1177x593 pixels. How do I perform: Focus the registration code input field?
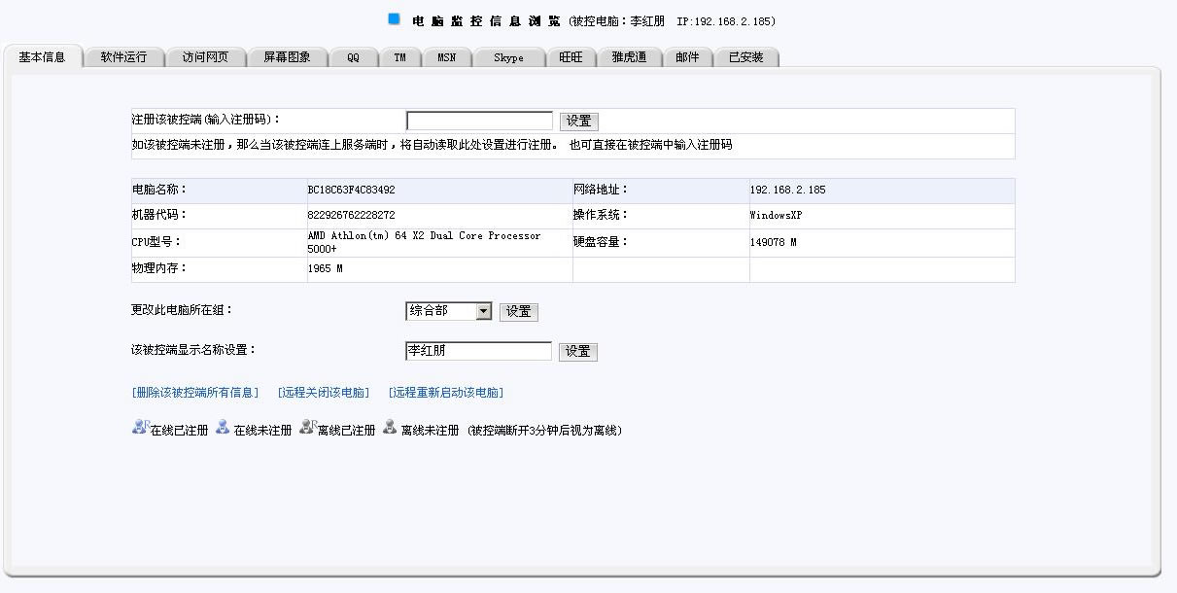coord(479,122)
